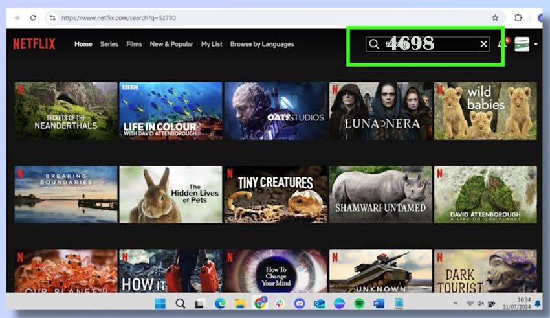Viewport: 550px width, 318px height.
Task: Open the Netflix notifications bell
Action: click(502, 44)
